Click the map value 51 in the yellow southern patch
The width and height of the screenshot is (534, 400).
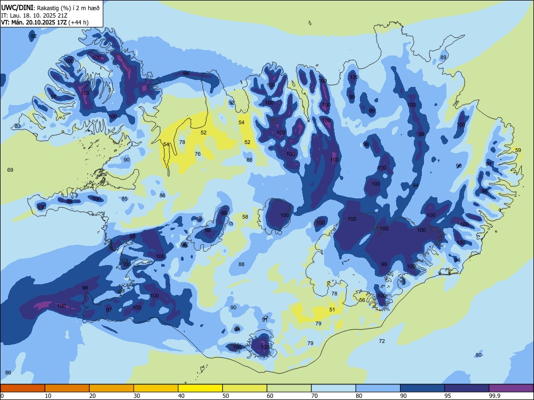point(332,309)
